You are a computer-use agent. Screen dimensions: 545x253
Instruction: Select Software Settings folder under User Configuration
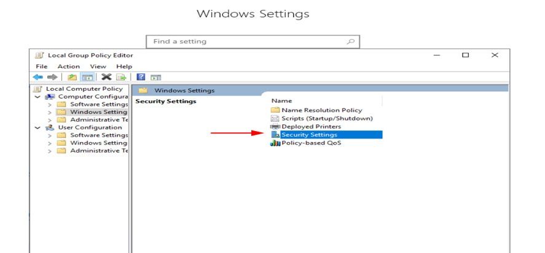coord(99,135)
